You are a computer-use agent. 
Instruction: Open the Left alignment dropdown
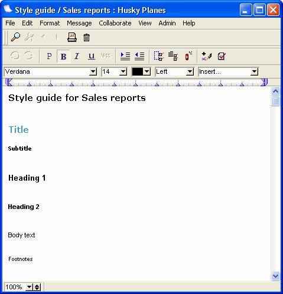(x=190, y=71)
